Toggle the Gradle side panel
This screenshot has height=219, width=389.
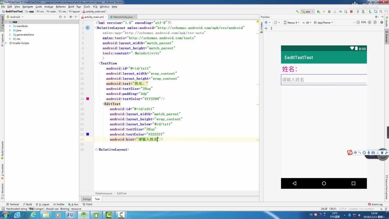point(387,21)
